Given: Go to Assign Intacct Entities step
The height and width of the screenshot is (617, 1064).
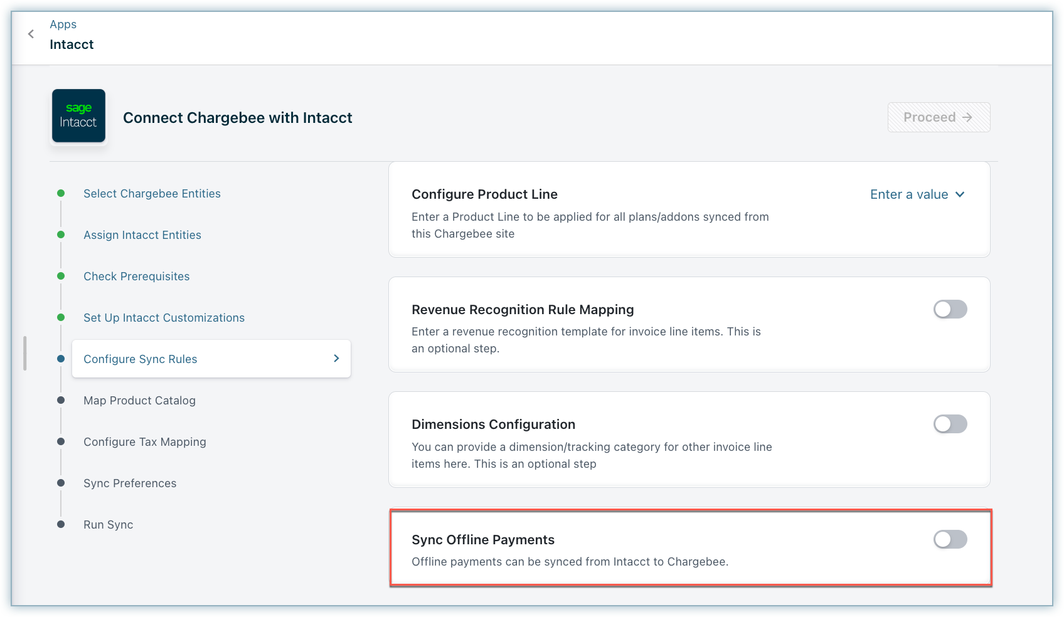Looking at the screenshot, I should coord(142,235).
